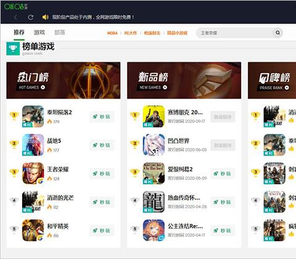Click 和平精英 game icon

33,230
